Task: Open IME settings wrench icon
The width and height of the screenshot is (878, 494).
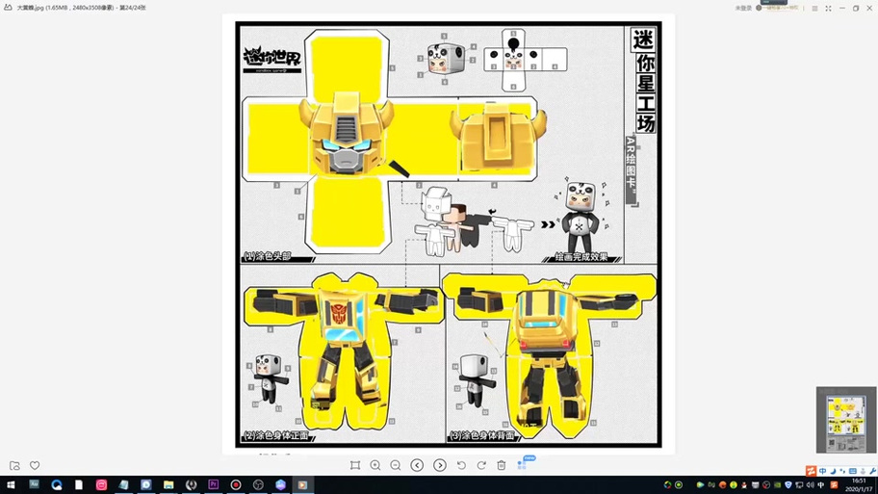Action: pyautogui.click(x=872, y=471)
